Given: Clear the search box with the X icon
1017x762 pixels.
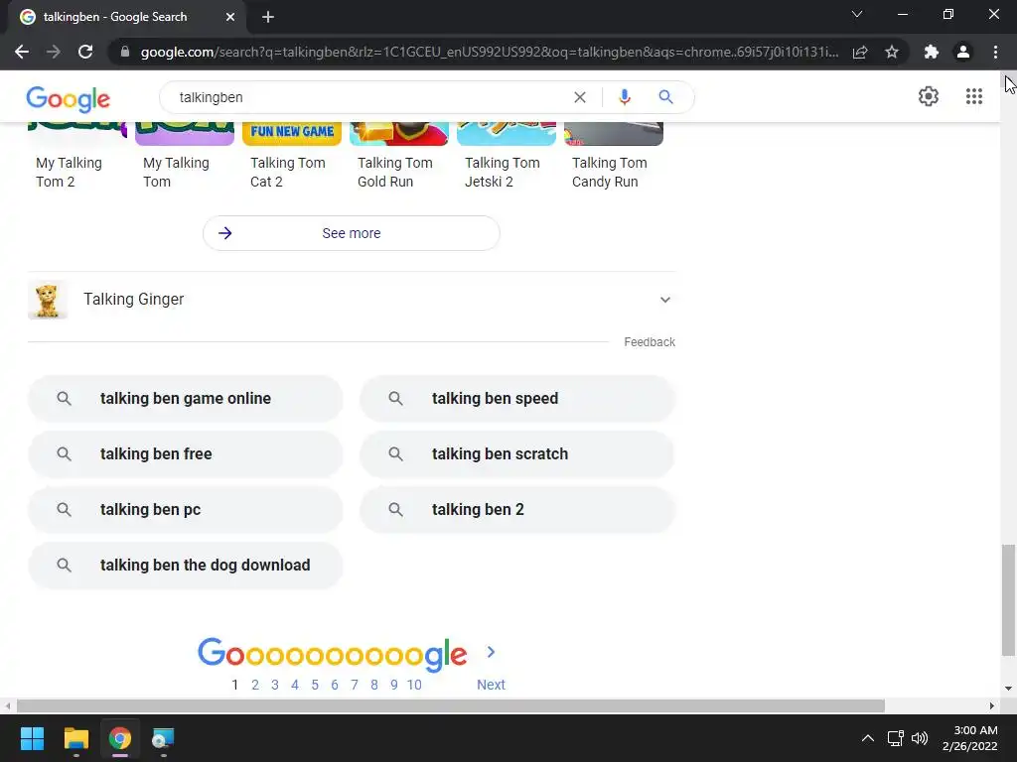Looking at the screenshot, I should (x=580, y=97).
